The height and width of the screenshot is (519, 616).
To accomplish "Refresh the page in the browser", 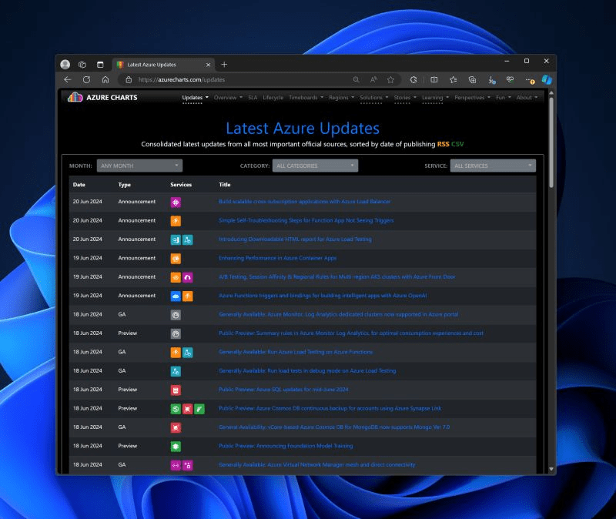I will click(x=86, y=79).
